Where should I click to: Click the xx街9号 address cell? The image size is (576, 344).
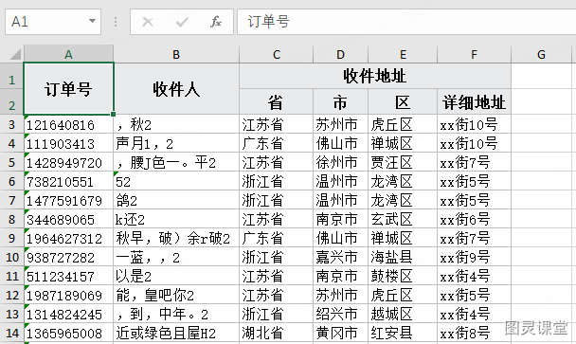pos(474,257)
